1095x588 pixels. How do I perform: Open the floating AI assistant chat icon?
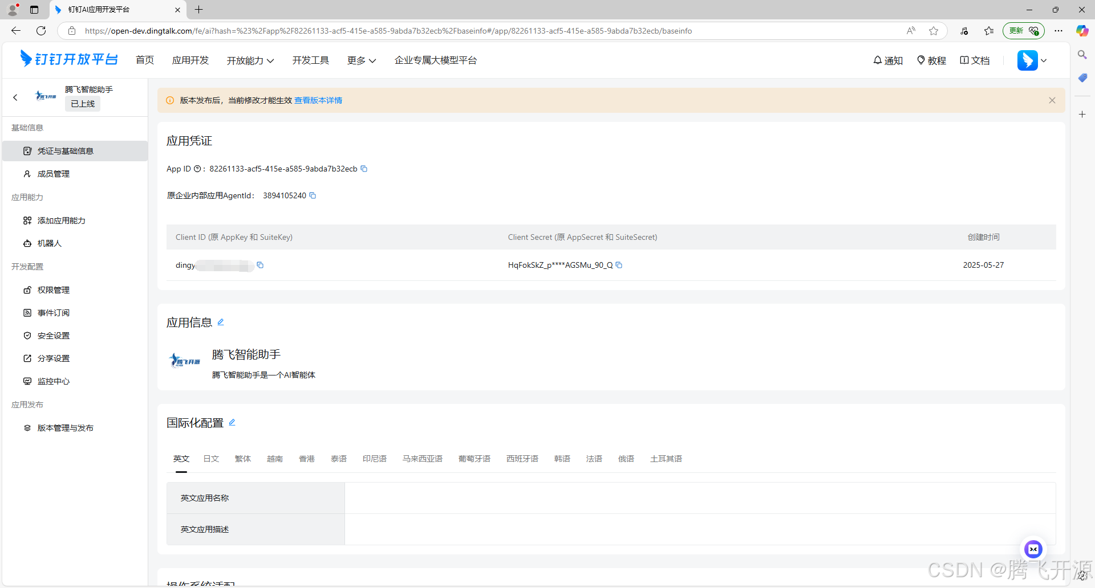[1033, 549]
